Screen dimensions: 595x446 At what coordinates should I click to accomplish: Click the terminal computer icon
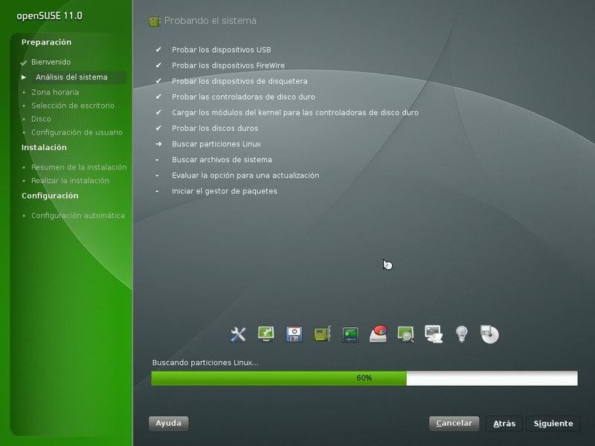click(434, 334)
